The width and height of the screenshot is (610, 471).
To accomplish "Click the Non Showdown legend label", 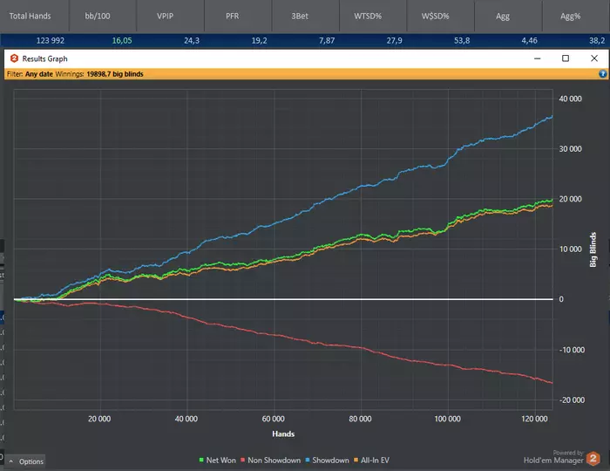I will click(x=274, y=461).
